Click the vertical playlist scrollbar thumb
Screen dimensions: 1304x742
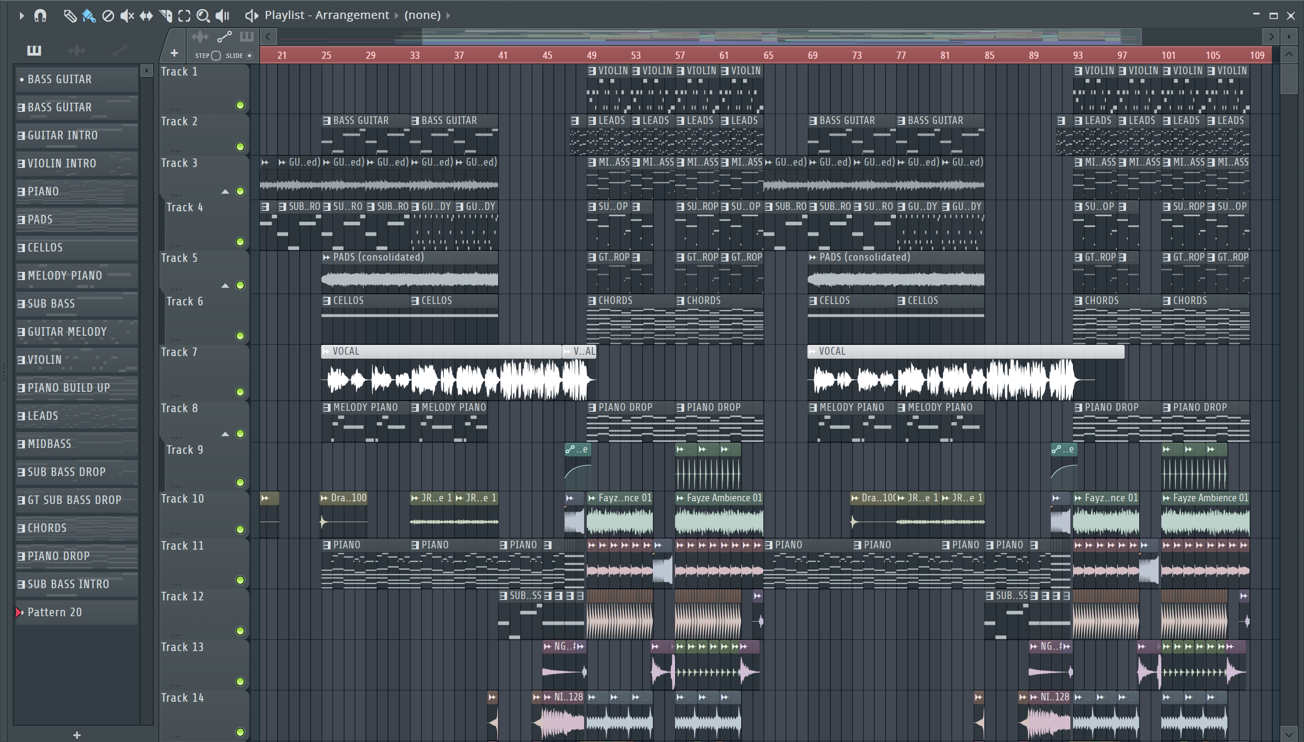(1289, 79)
